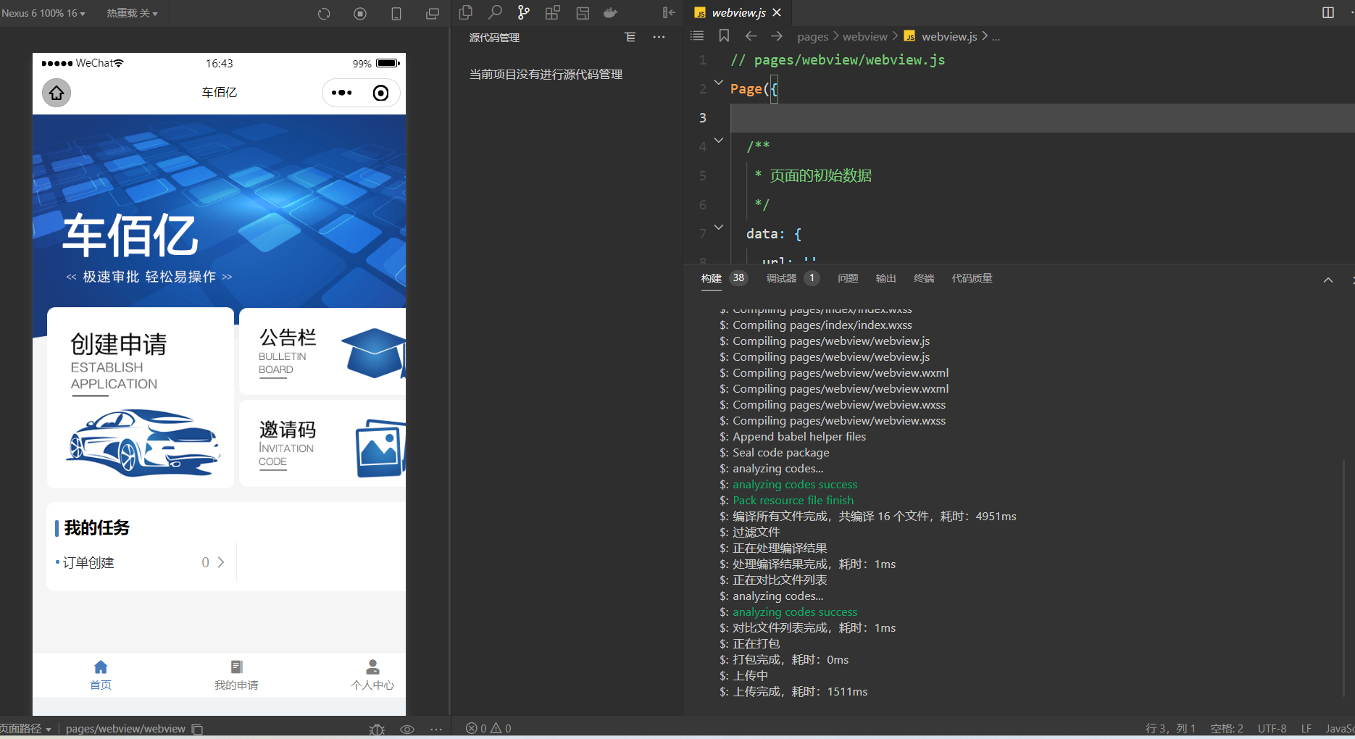Viewport: 1355px width, 739px height.
Task: Tap the 邀请码 Invitation Code card
Action: (x=322, y=443)
